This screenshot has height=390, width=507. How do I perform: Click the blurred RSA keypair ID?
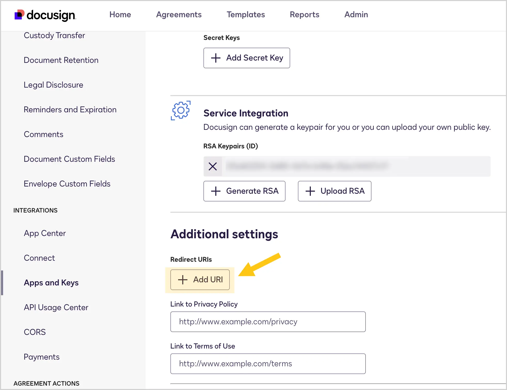(x=307, y=166)
